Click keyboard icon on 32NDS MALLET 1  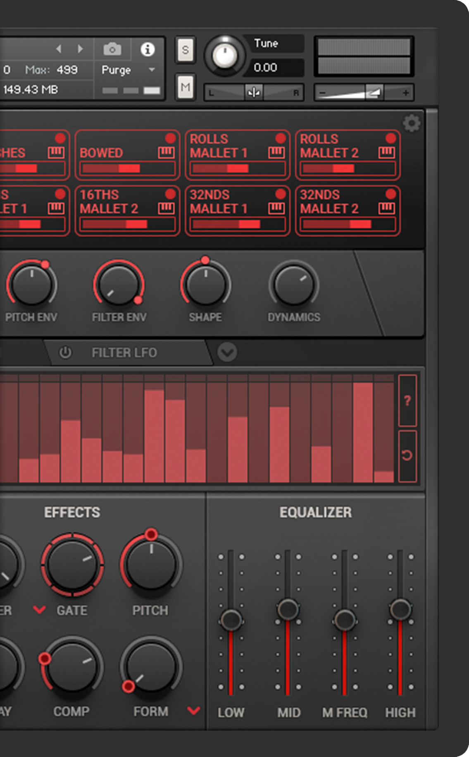[x=276, y=208]
